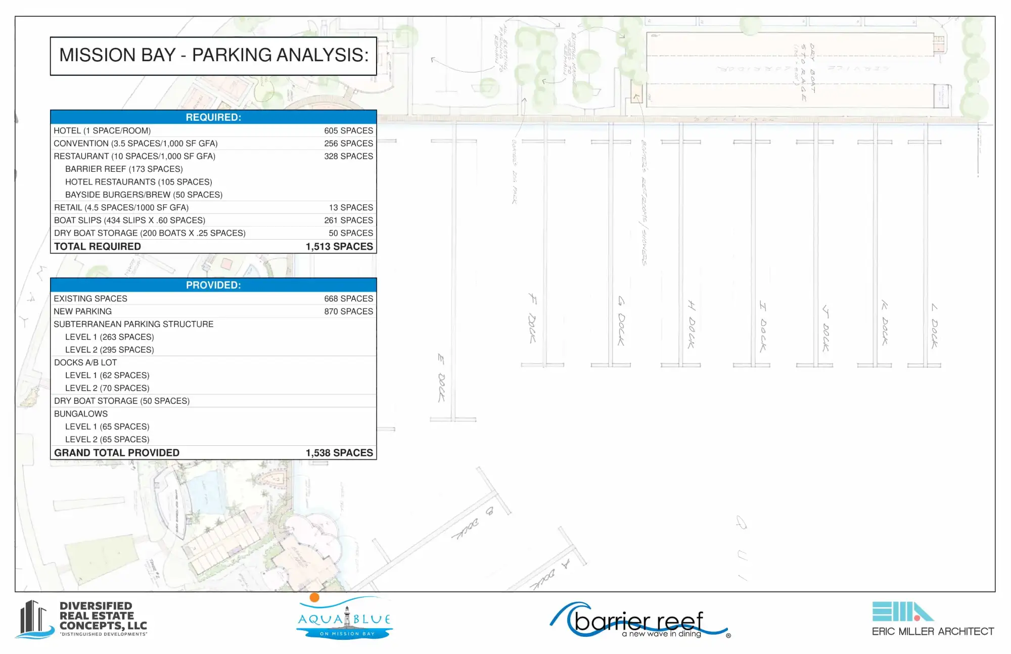The width and height of the screenshot is (1011, 654).
Task: Click the Eric Miller Architect EMA logo
Action: click(x=902, y=611)
